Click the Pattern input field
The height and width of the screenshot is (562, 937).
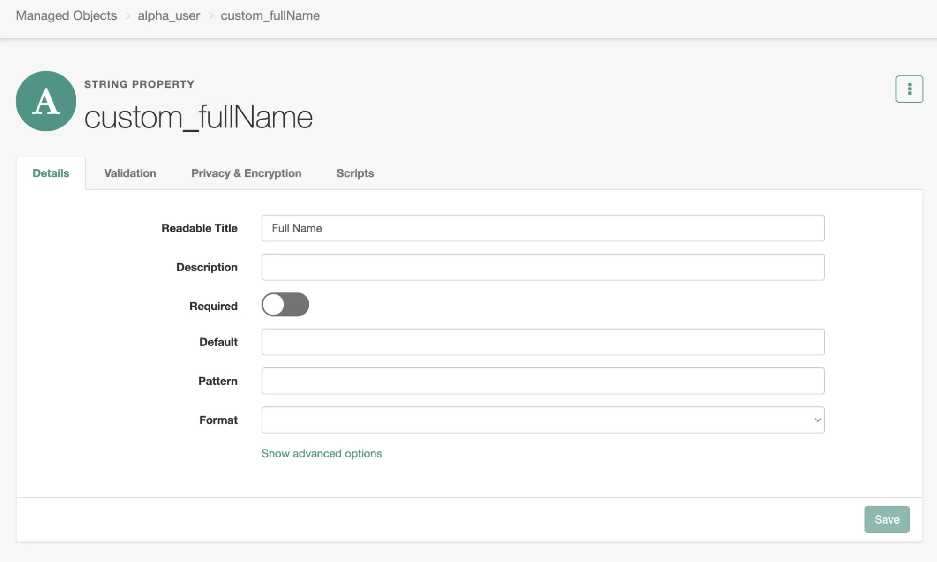coord(543,381)
